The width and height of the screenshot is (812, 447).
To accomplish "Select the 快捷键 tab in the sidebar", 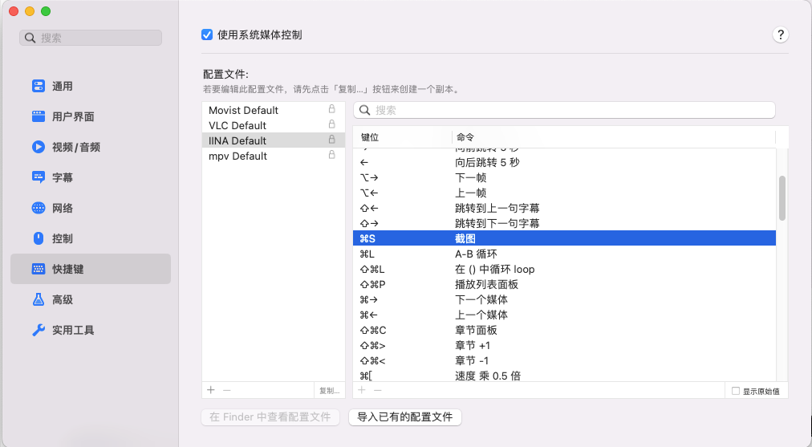I will pos(91,269).
